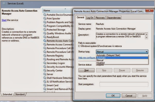This screenshot has width=155, height=102.
Task: Click the Protected Storage gear icon
Action: pos(45,30)
